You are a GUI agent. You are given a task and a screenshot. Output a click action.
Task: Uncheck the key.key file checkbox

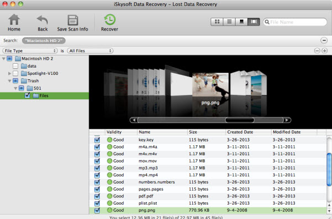coord(97,140)
